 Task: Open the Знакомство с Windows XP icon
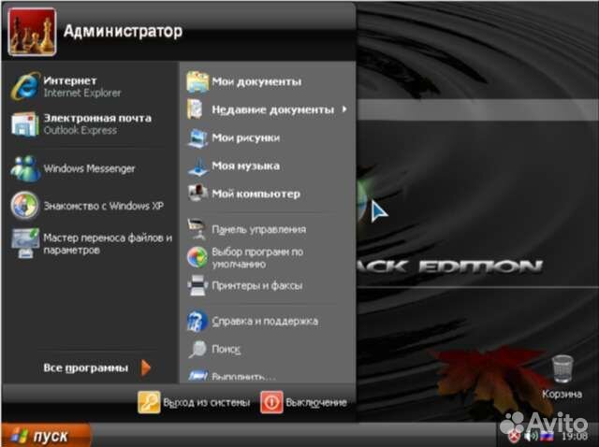(x=25, y=206)
